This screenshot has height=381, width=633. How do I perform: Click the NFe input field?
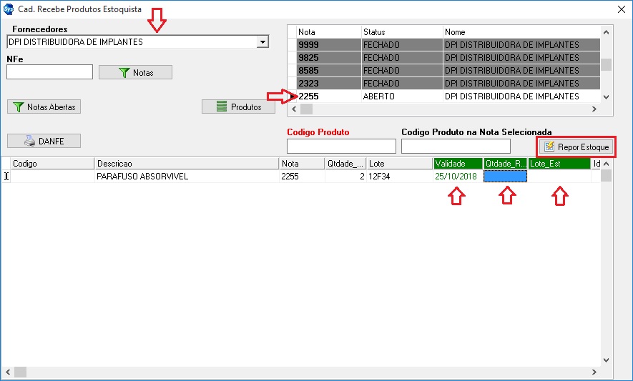[49, 71]
